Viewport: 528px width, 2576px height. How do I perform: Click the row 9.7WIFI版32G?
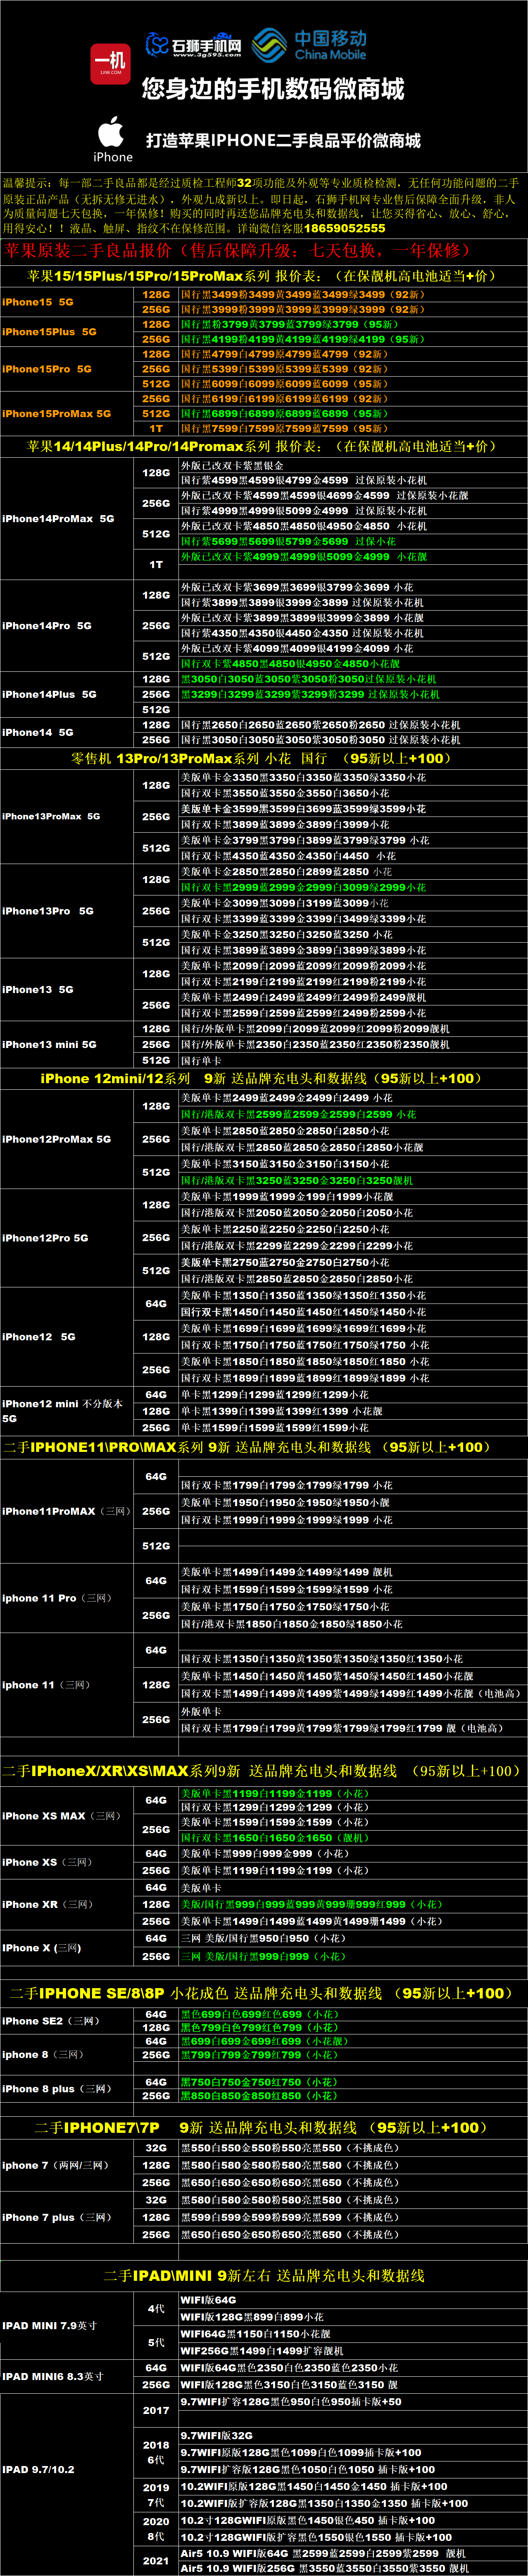[353, 2435]
